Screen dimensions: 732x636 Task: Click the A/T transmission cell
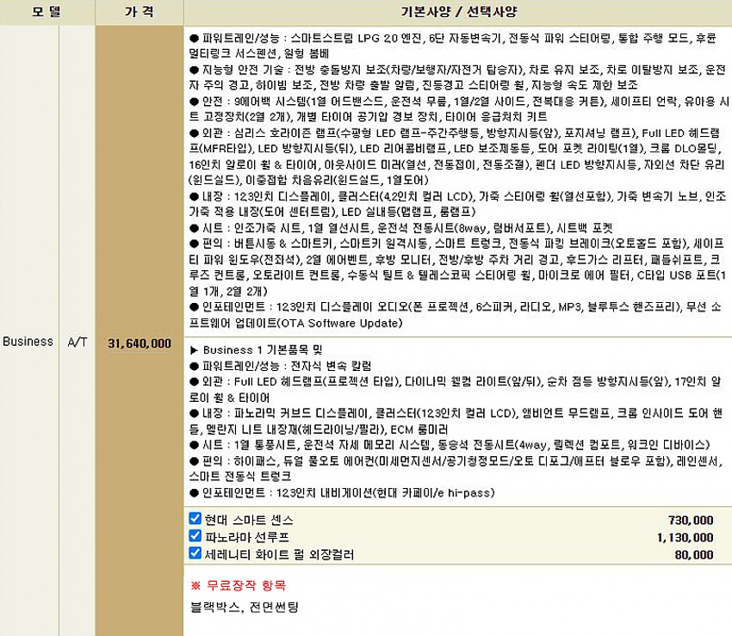click(x=78, y=342)
